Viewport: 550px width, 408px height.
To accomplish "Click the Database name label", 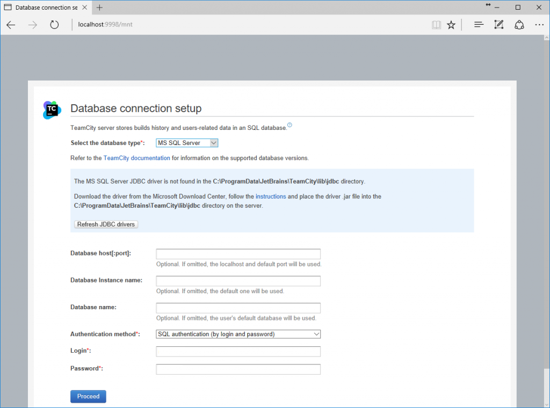I will tap(93, 307).
